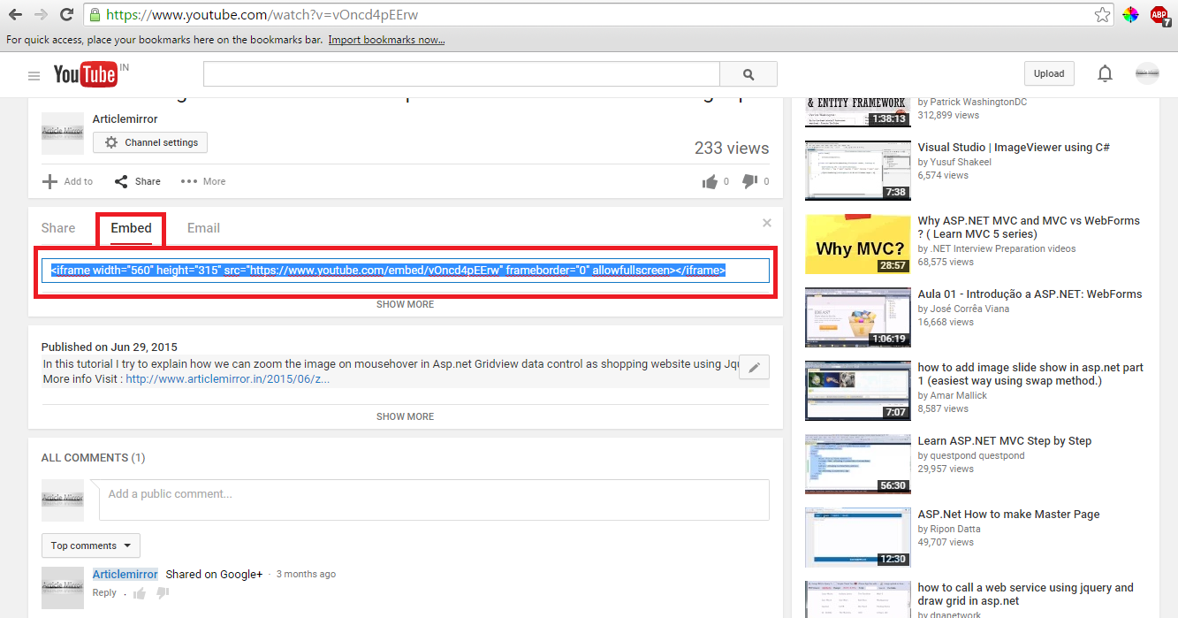Image resolution: width=1178 pixels, height=618 pixels.
Task: Expand the video description with SHOW MORE
Action: click(x=405, y=416)
